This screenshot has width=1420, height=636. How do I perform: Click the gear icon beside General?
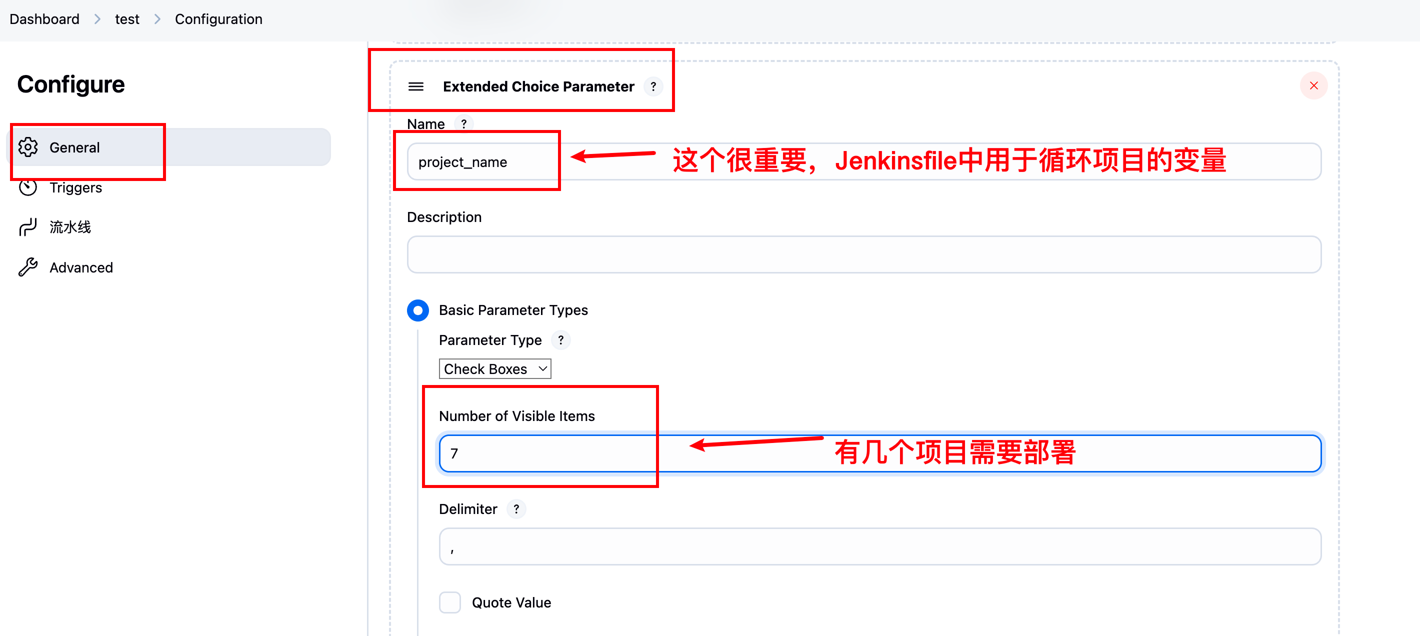[28, 147]
